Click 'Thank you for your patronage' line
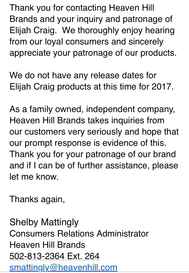This screenshot has height=273, width=189. [x=93, y=154]
